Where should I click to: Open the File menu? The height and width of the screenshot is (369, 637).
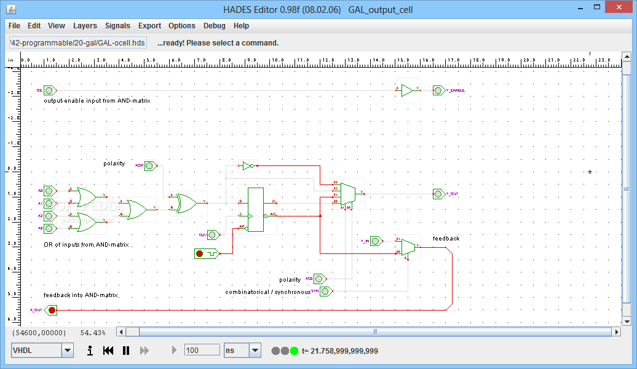coord(14,26)
